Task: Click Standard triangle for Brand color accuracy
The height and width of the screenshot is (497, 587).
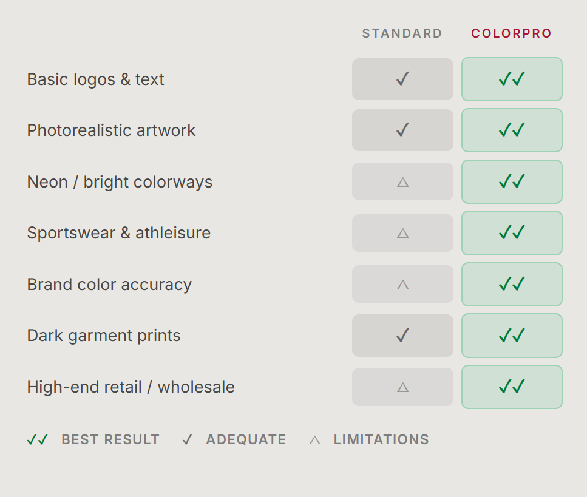Action: (x=402, y=284)
